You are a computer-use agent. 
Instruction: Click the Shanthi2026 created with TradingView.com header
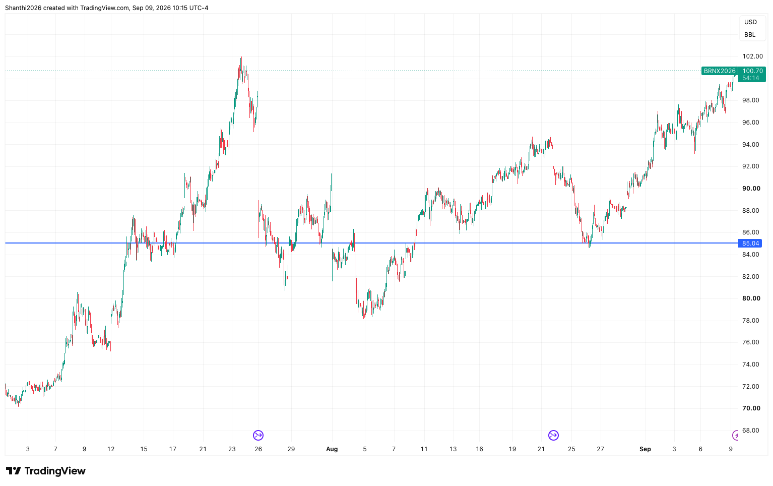(x=107, y=8)
